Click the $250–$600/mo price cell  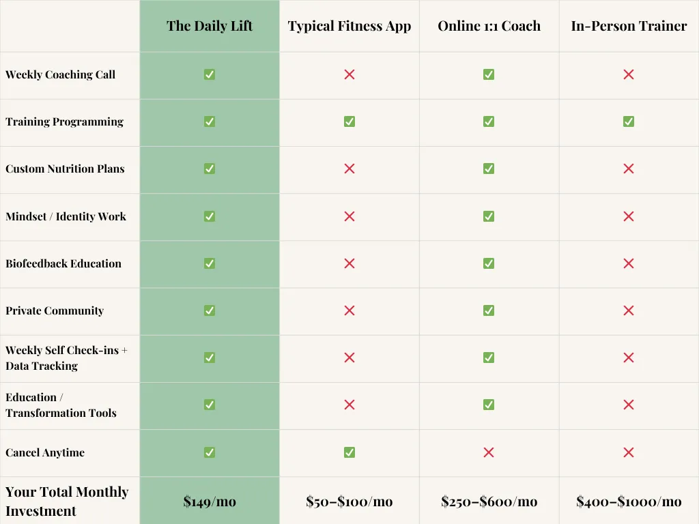(489, 501)
